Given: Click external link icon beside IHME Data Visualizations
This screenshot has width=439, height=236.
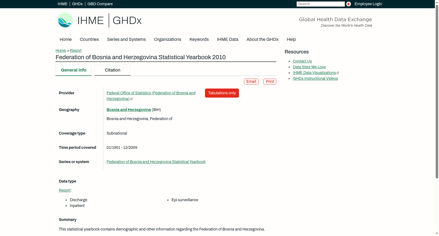Looking at the screenshot, I should tap(338, 73).
